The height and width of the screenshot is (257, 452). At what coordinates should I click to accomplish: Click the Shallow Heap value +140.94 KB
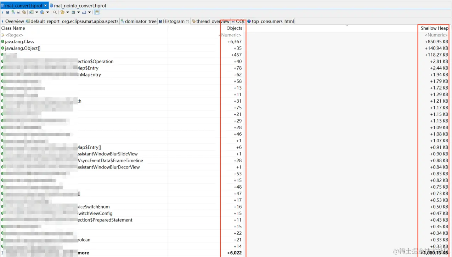(436, 48)
